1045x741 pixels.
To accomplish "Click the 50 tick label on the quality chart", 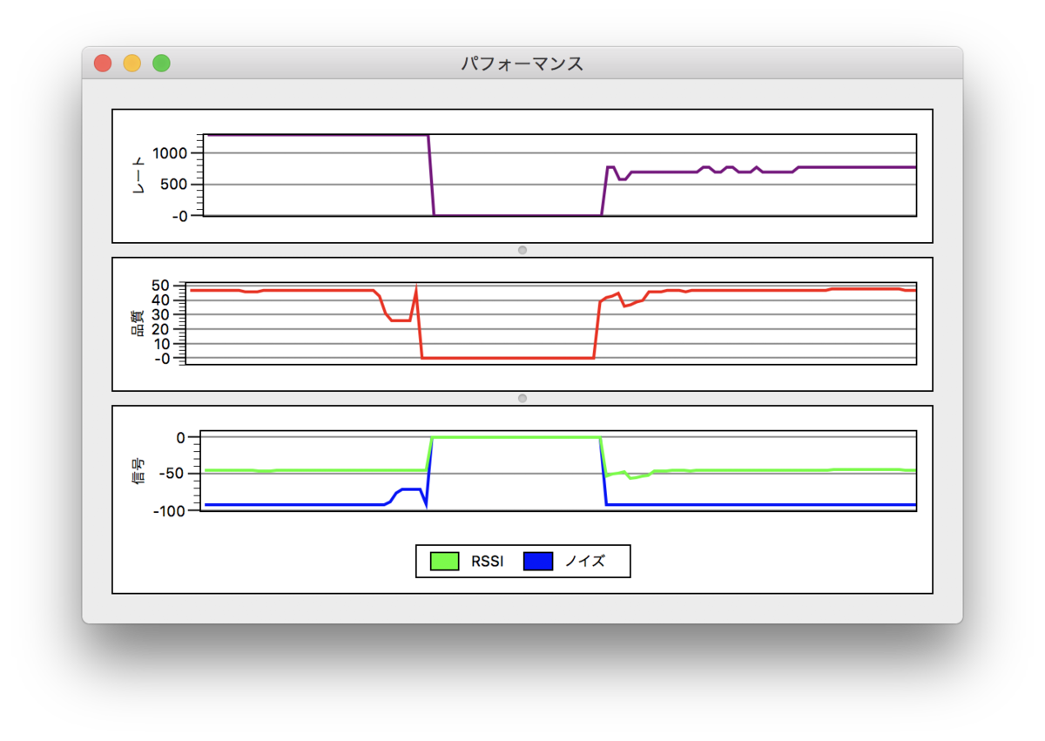I will [159, 286].
